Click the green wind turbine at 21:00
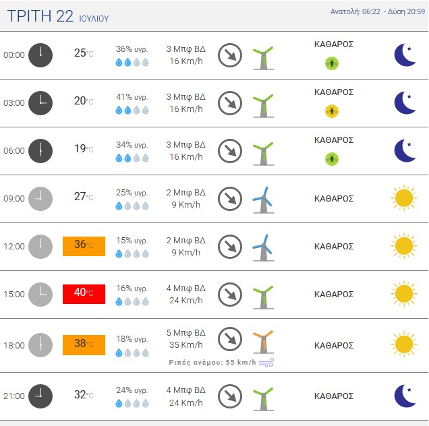 (x=264, y=398)
